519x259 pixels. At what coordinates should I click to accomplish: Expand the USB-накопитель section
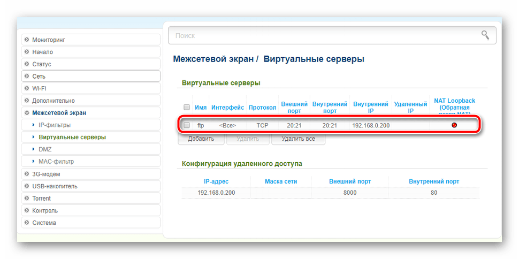click(x=27, y=186)
